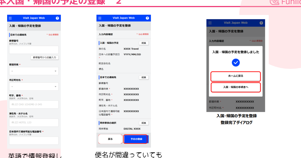Open hamburger menu on the middle phone screen
Screen dimensions: 301x158
tap(99, 18)
